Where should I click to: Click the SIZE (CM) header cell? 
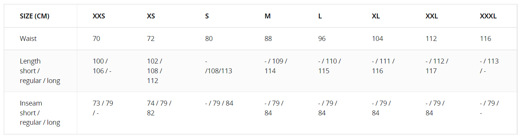click(x=35, y=16)
